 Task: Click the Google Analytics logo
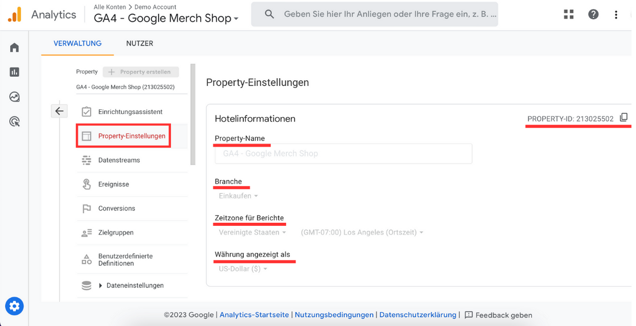(x=14, y=14)
